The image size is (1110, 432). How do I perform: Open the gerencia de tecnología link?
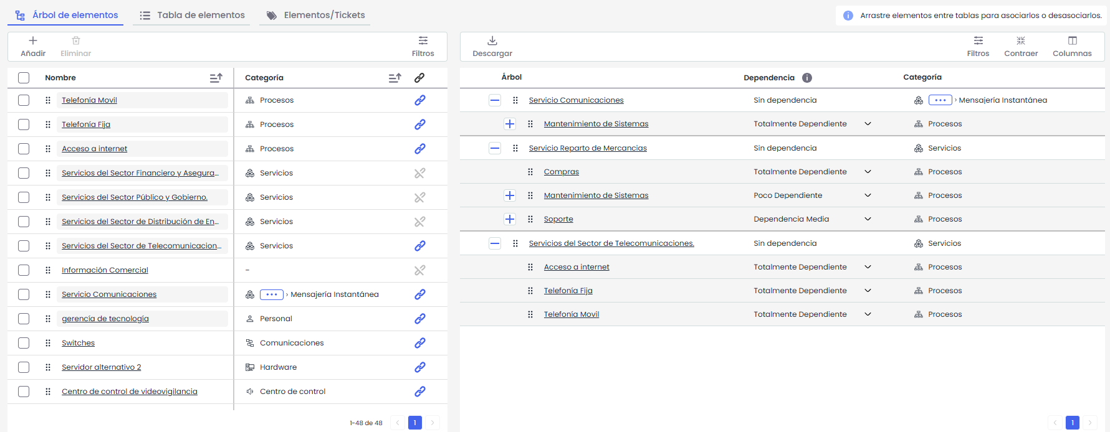click(x=105, y=319)
